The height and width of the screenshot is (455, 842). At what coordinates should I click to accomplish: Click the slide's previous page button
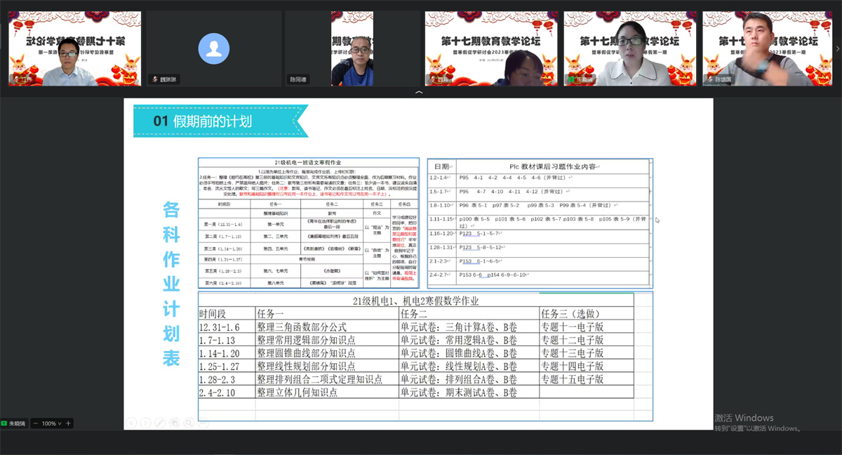click(x=131, y=423)
